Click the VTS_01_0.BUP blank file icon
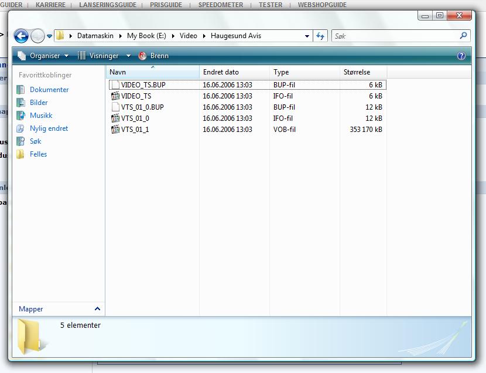 [115, 107]
